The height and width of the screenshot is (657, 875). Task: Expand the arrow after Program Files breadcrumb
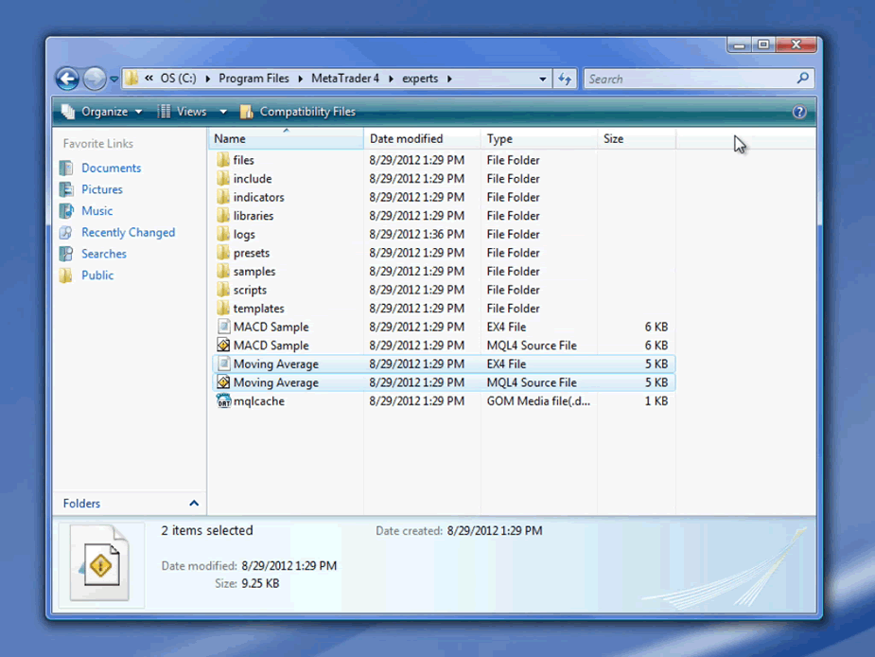(300, 79)
